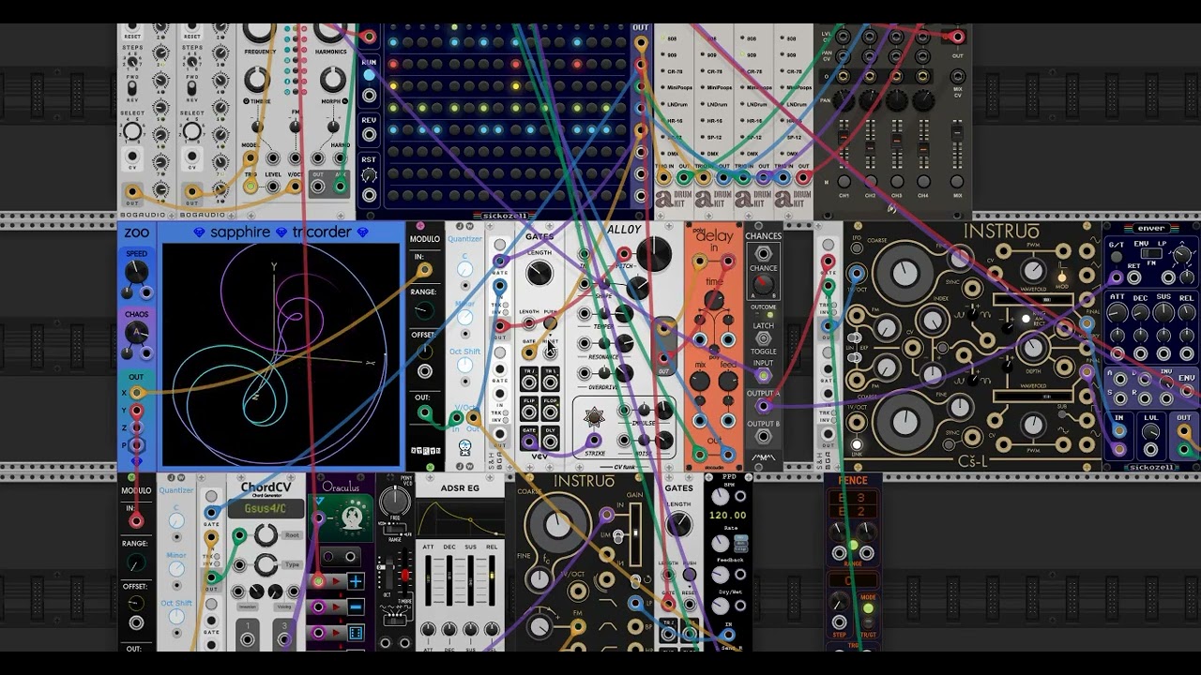The width and height of the screenshot is (1201, 675).
Task: Click the IN jack on the MODULO module beside tricorder
Action: 424,271
